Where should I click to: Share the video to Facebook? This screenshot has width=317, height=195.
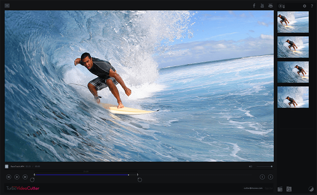click(254, 6)
